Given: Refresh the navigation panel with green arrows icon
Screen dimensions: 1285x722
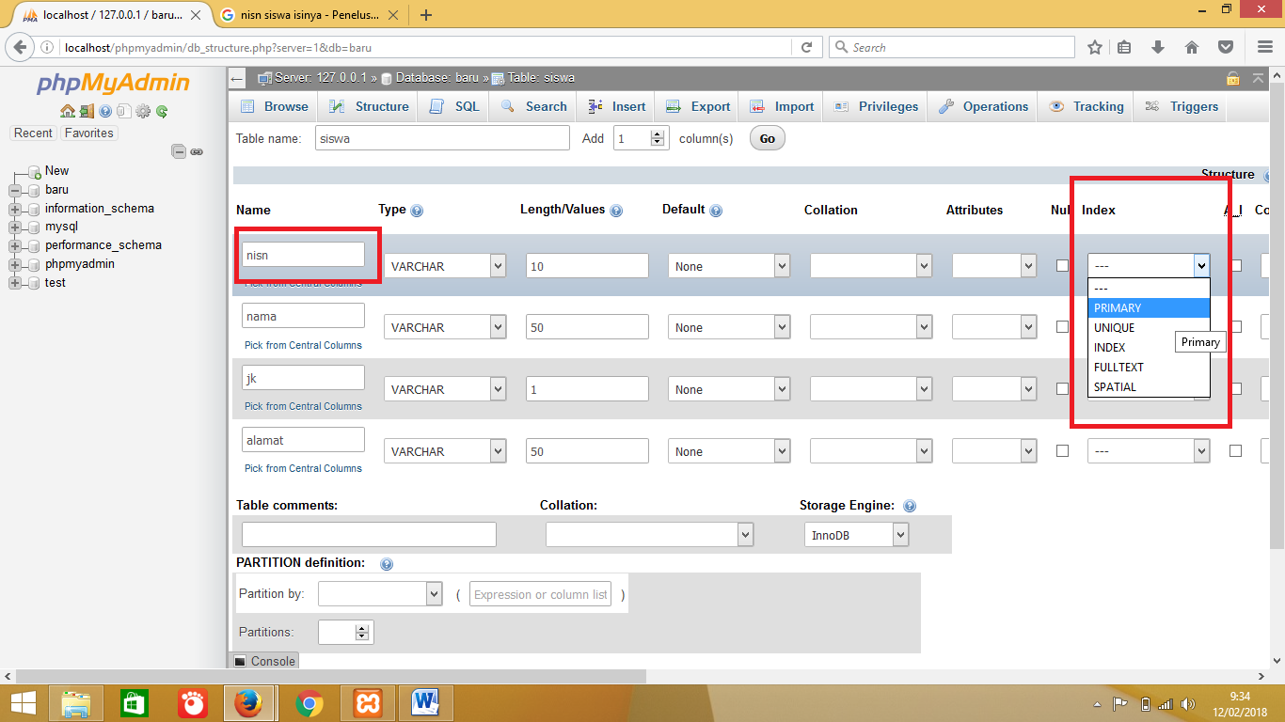Looking at the screenshot, I should click(x=162, y=111).
